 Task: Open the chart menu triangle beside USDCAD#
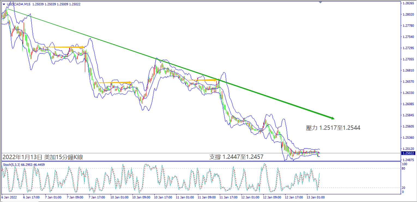(4, 4)
